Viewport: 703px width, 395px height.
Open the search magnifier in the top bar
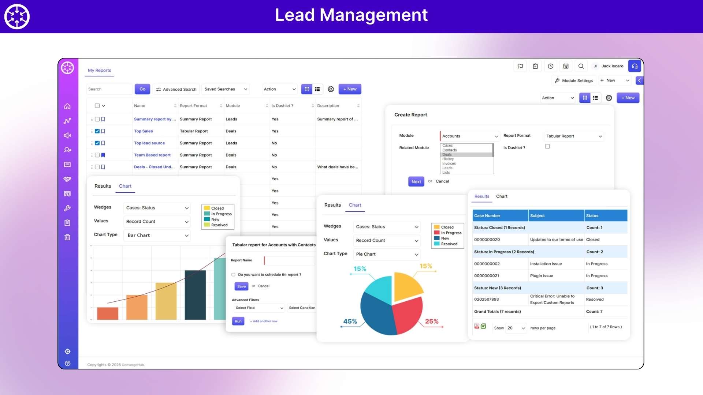pos(581,66)
